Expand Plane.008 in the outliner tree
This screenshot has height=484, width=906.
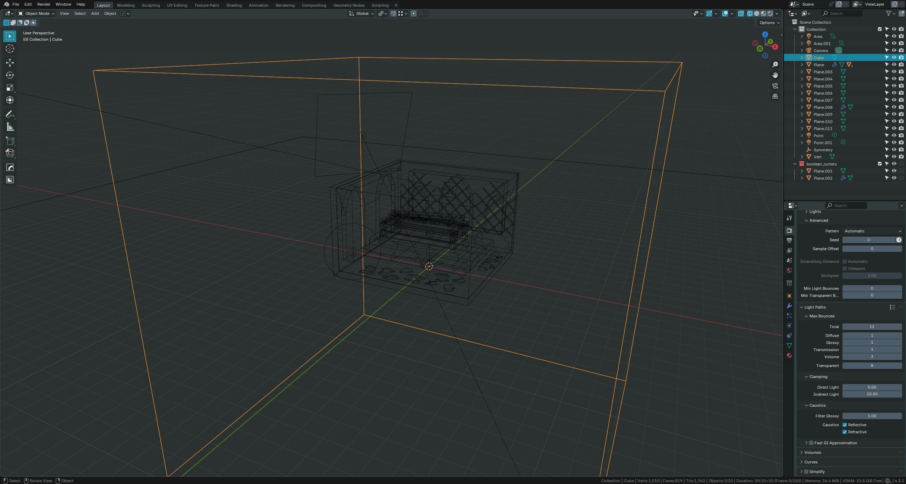tap(802, 107)
